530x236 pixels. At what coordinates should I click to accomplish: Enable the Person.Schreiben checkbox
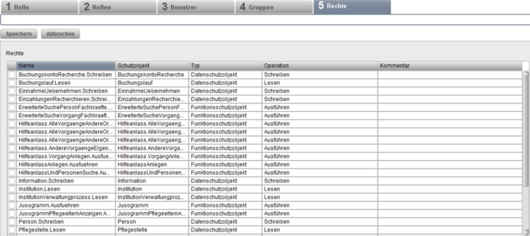pyautogui.click(x=12, y=222)
